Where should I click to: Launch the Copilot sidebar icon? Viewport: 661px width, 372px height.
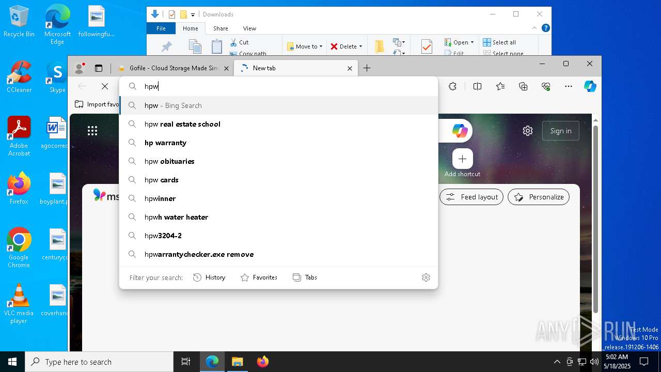pos(590,86)
